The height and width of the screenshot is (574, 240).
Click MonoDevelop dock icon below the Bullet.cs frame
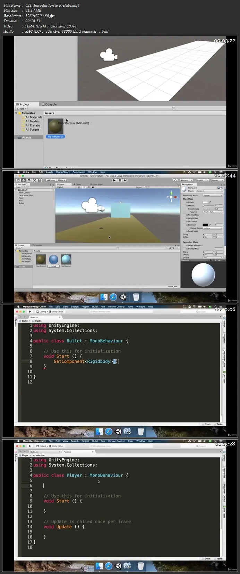pyautogui.click(x=127, y=432)
